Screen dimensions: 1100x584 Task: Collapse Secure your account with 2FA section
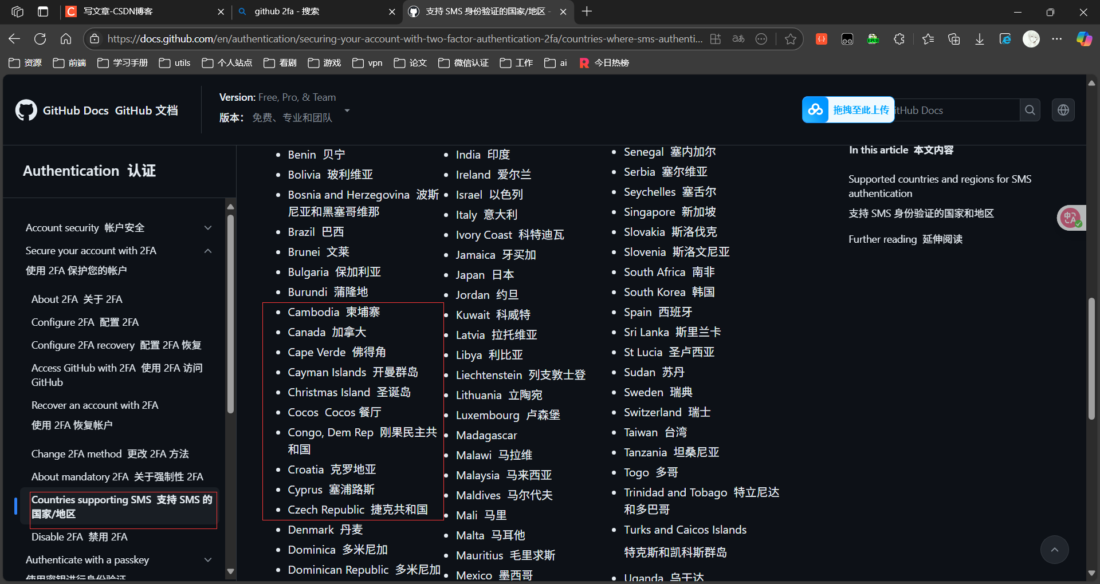coord(208,251)
